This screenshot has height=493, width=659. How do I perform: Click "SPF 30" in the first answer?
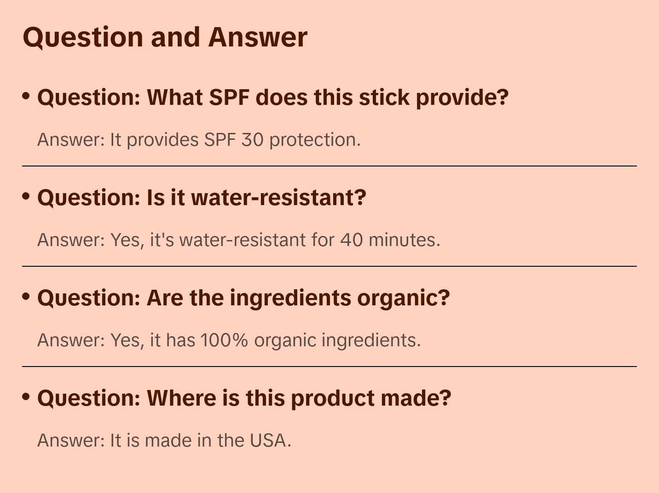coord(234,140)
